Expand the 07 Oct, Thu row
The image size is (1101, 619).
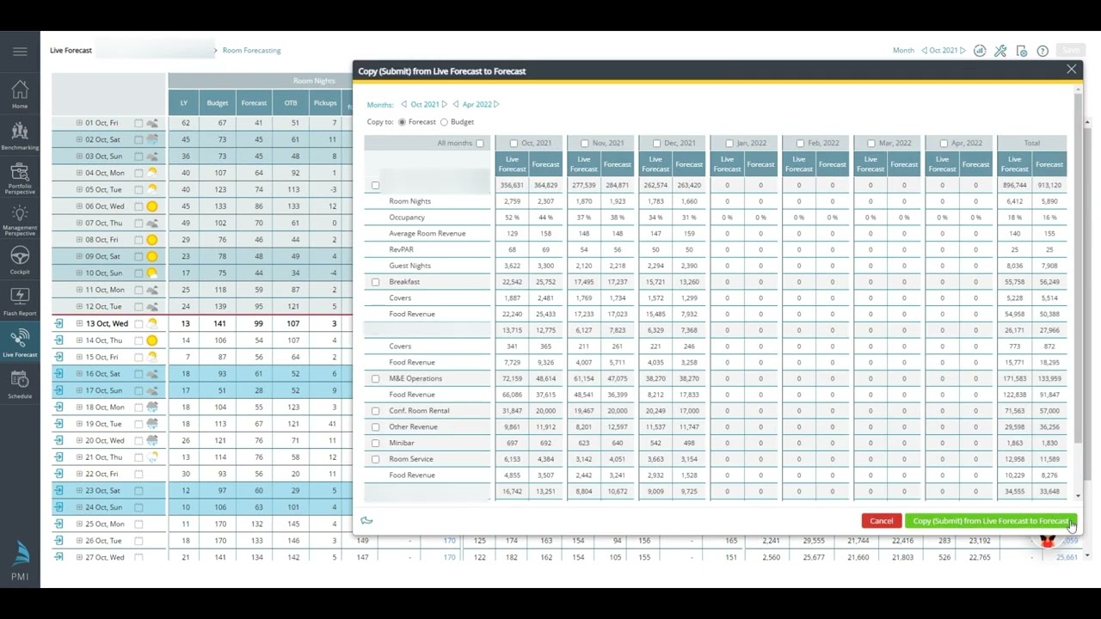coord(79,223)
